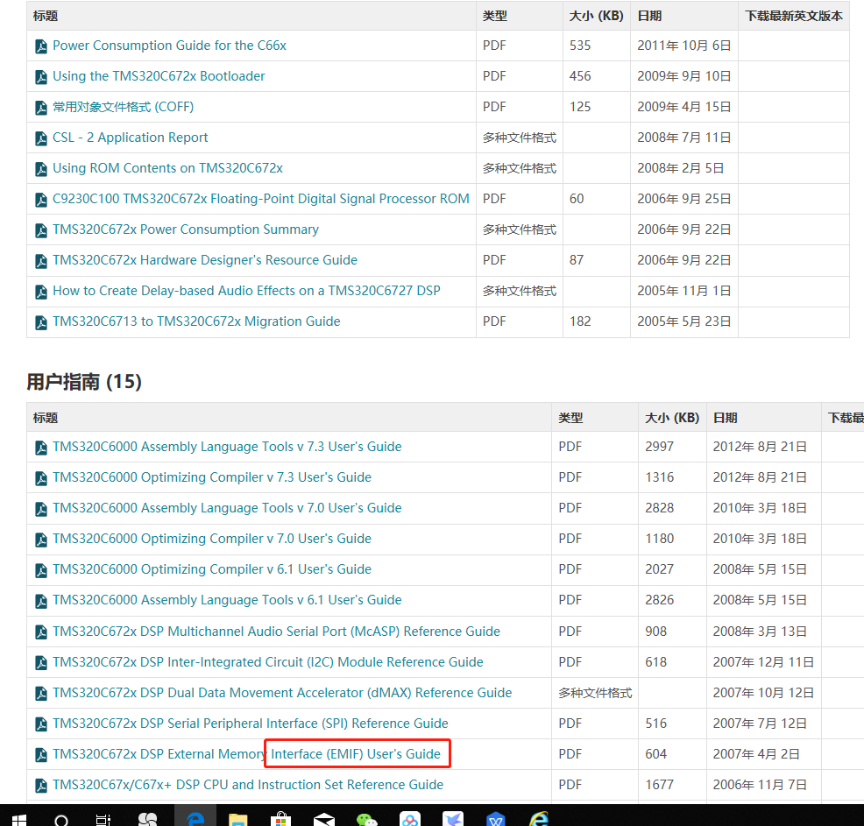Open Assembly Language Tools v 7.0 User's Guide
This screenshot has height=826, width=864.
[x=227, y=508]
